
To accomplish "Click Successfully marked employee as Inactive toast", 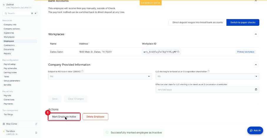I will [134, 132].
